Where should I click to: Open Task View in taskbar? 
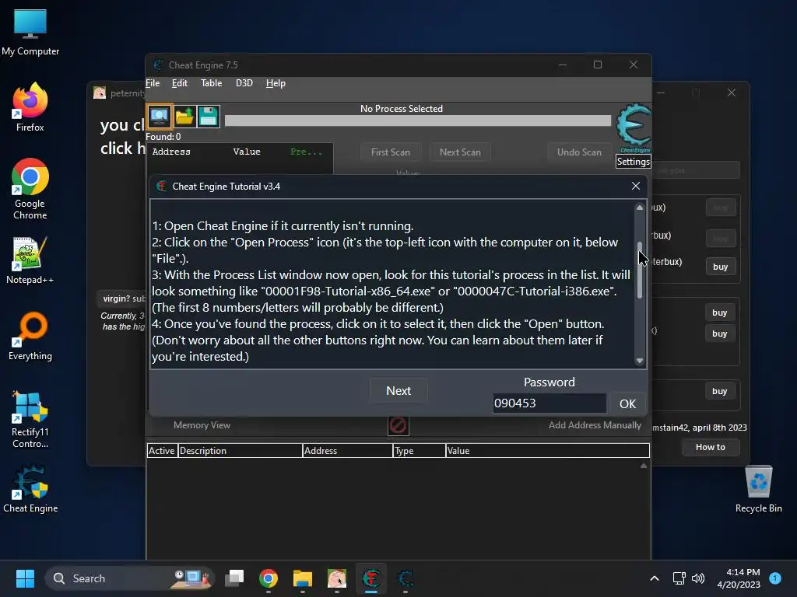point(234,578)
